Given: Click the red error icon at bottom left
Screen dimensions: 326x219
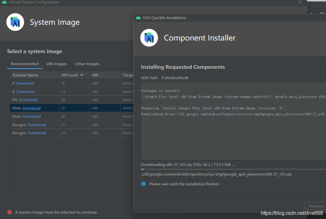Looking at the screenshot, I should [x=10, y=212].
